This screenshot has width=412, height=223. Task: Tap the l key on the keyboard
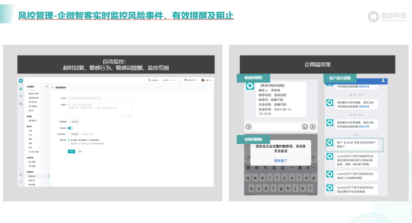coord(310,188)
